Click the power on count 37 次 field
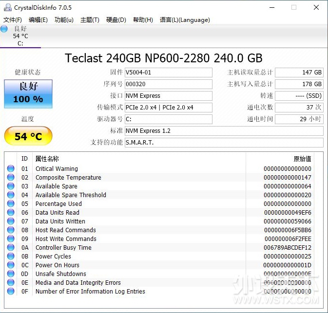328x313 pixels. [299, 108]
